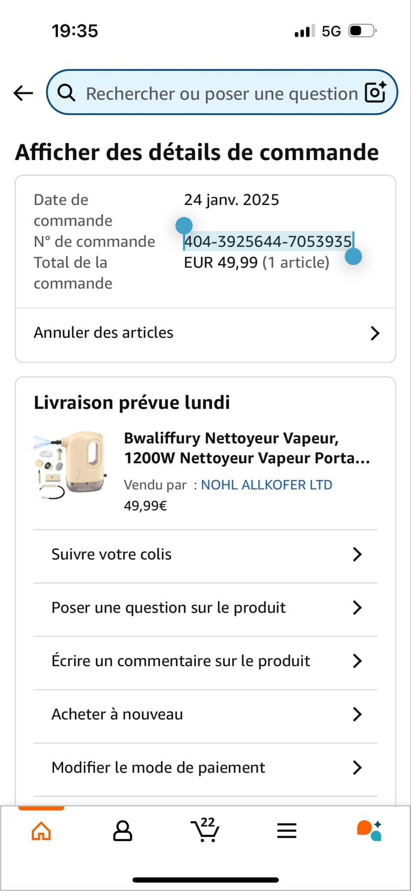411x891 pixels.
Task: Focus the Rechercher ou poser une question field
Action: pos(222,94)
